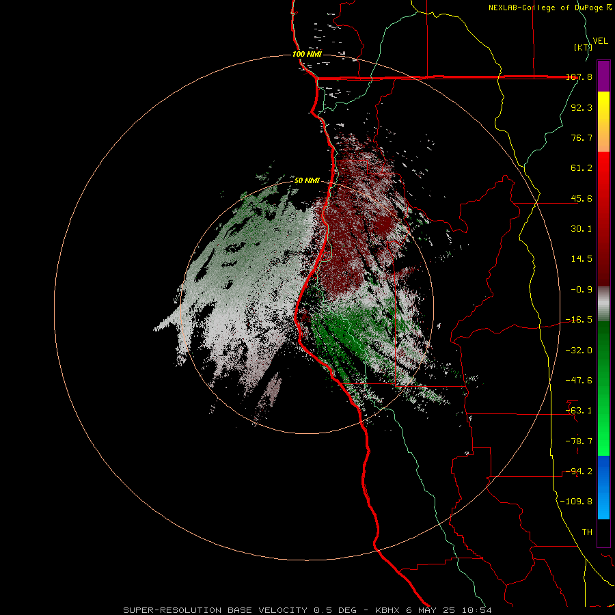Click the 92.3 scale value
The height and width of the screenshot is (615, 615).
(582, 107)
